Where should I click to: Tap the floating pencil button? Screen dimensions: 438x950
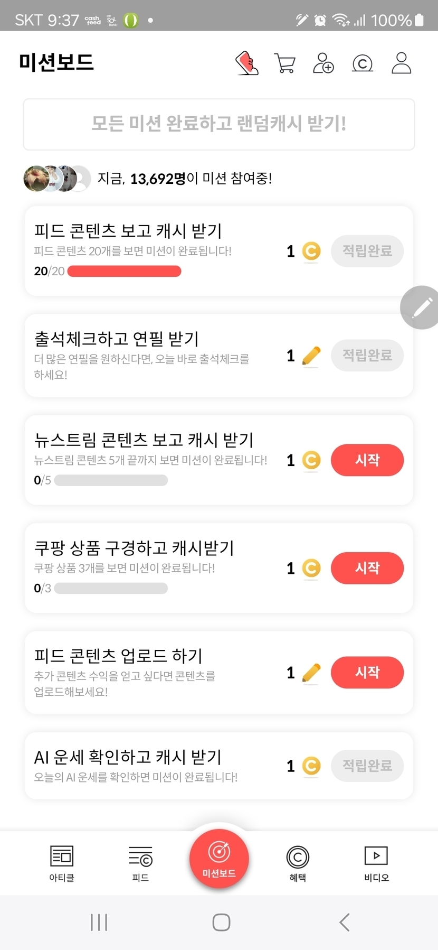421,308
